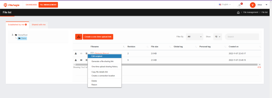Sort by Filename column arrows
Image resolution: width=272 pixels, height=98 pixels.
click(124, 47)
